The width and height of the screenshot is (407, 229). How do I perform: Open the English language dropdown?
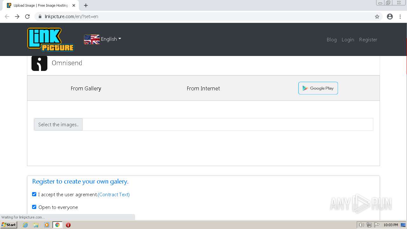tap(111, 39)
